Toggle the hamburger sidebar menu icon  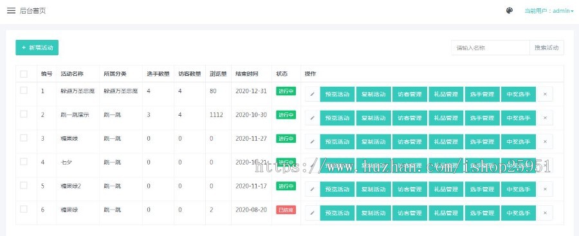coord(11,11)
